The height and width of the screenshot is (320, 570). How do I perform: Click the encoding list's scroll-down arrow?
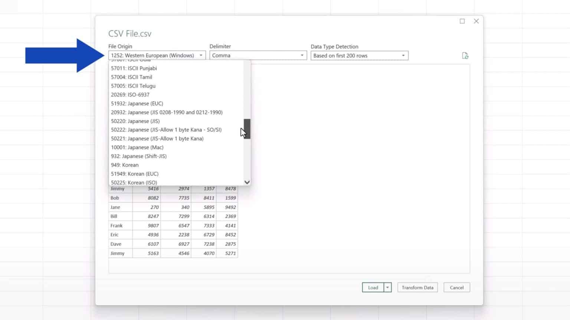(246, 182)
